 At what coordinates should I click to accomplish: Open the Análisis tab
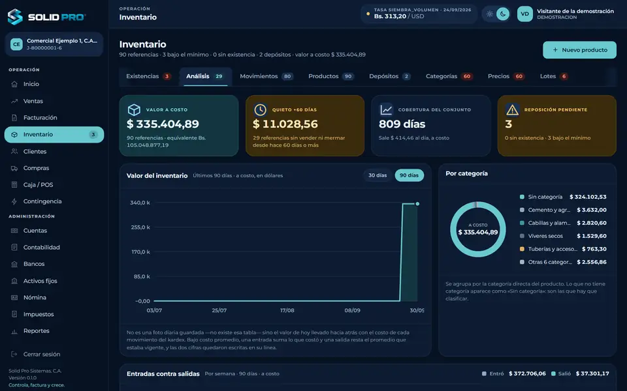tap(206, 76)
